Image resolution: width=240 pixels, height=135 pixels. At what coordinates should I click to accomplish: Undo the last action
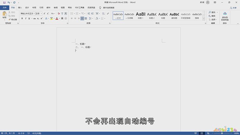pyautogui.click(x=9, y=2)
